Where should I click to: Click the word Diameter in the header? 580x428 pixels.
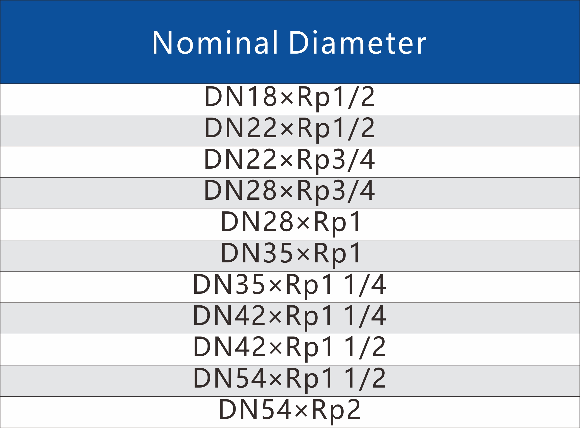358,42
